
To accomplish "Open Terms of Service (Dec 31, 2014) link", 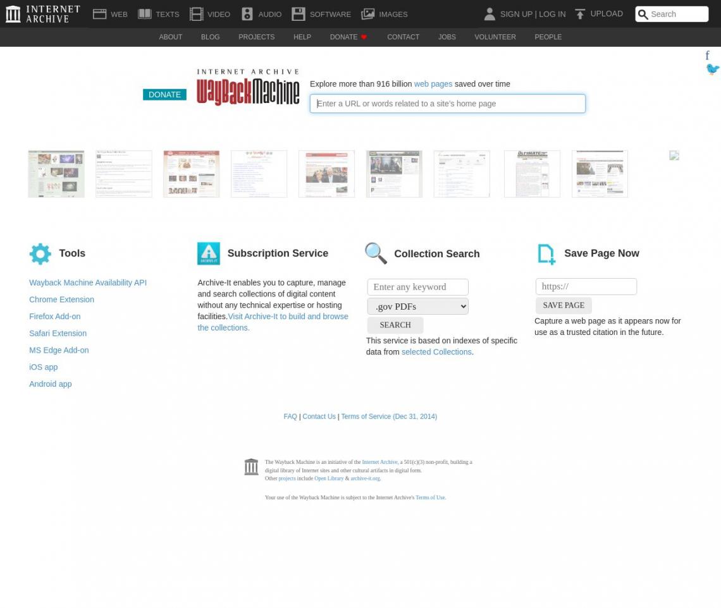I will click(x=389, y=416).
